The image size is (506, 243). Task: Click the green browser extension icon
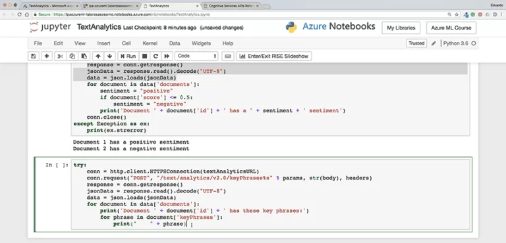pos(473,14)
